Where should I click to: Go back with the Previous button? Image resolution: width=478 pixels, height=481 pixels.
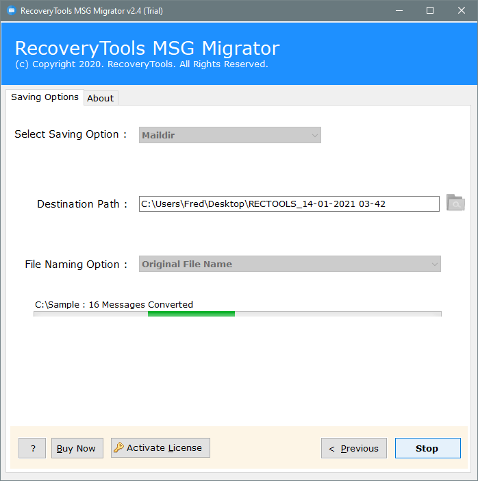coord(354,448)
